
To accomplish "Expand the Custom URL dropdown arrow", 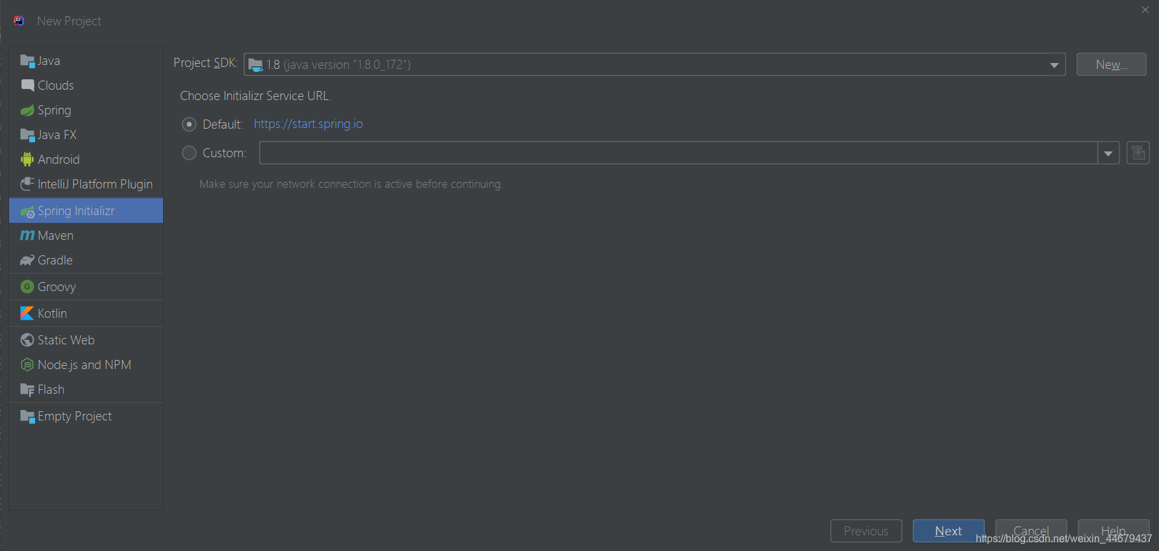I will [1108, 153].
